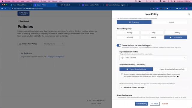Image resolution: width=192 pixels, height=108 pixels.
Task: Click the browser back arrow
Action: point(2,9)
